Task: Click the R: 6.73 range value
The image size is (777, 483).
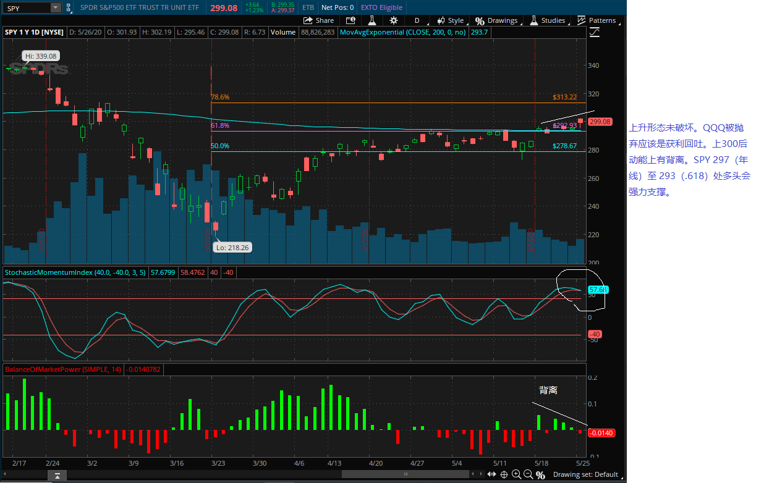Action: coord(255,32)
